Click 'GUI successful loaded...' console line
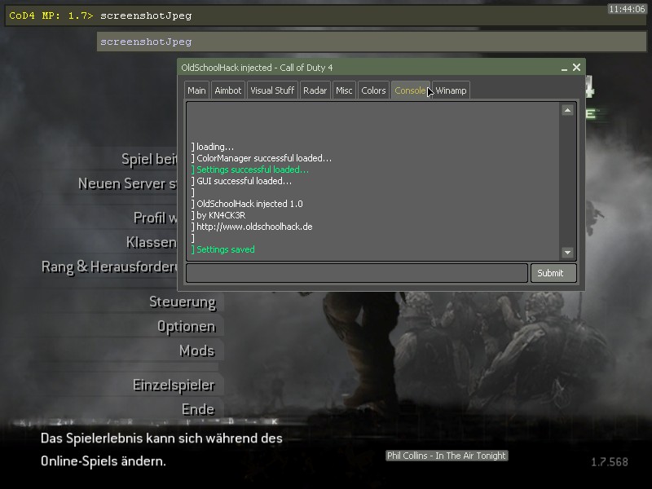The image size is (652, 489). coord(241,181)
